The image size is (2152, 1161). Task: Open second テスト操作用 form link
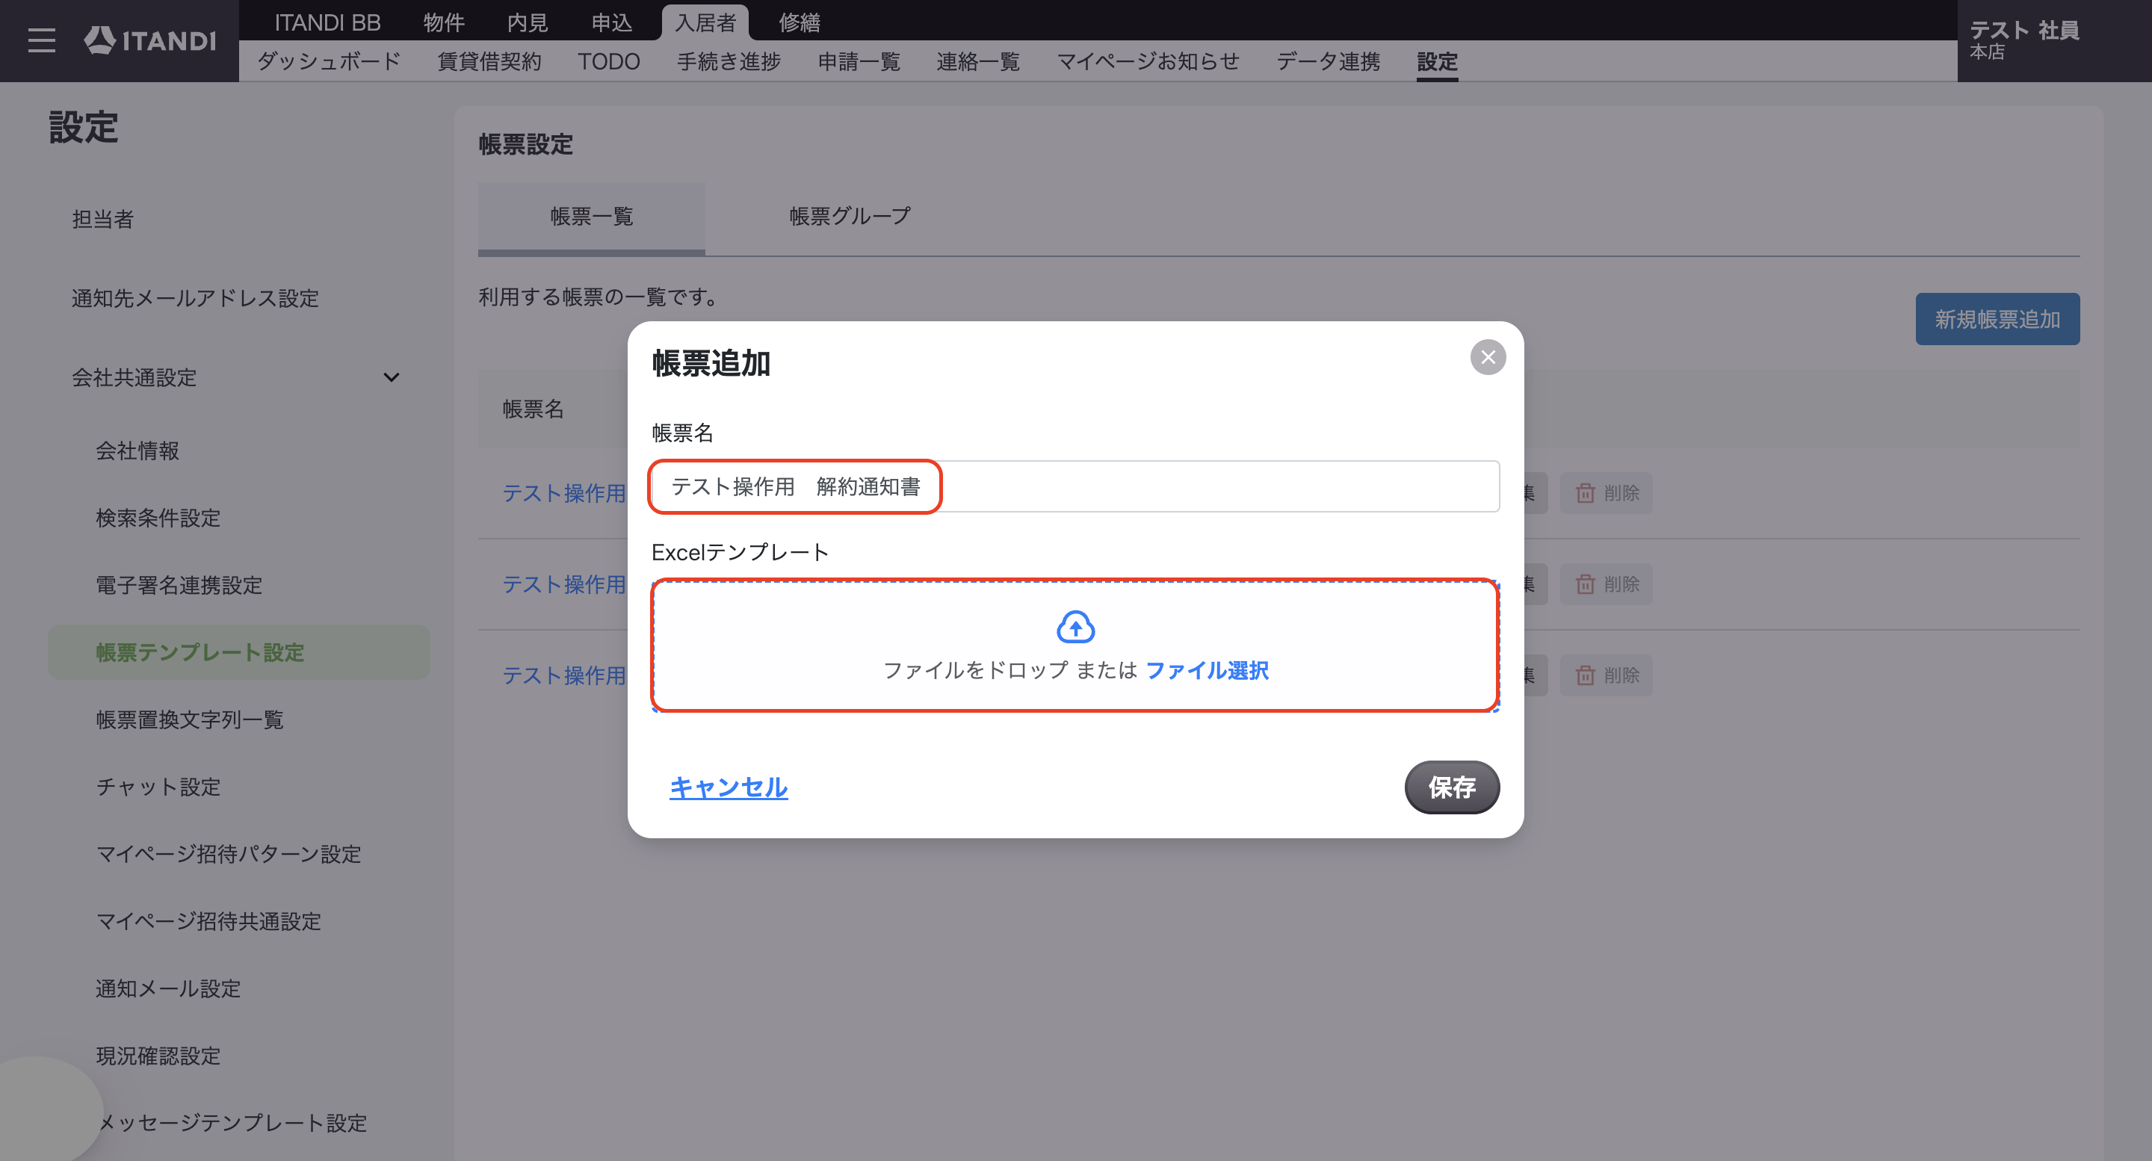click(x=565, y=583)
